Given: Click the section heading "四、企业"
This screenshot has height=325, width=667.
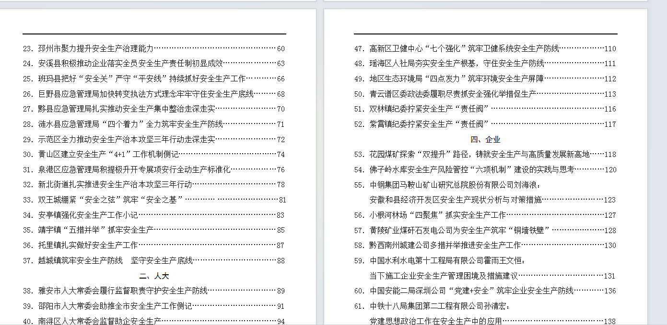Looking at the screenshot, I should tap(485, 139).
